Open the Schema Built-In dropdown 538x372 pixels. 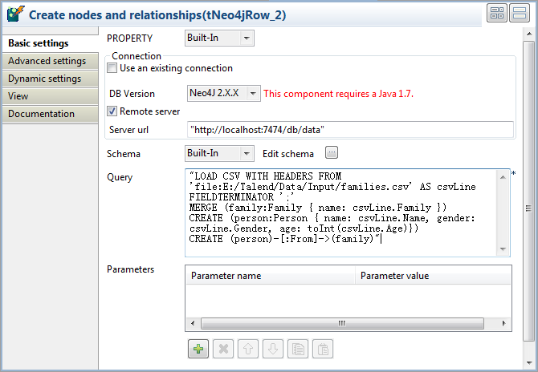click(219, 153)
